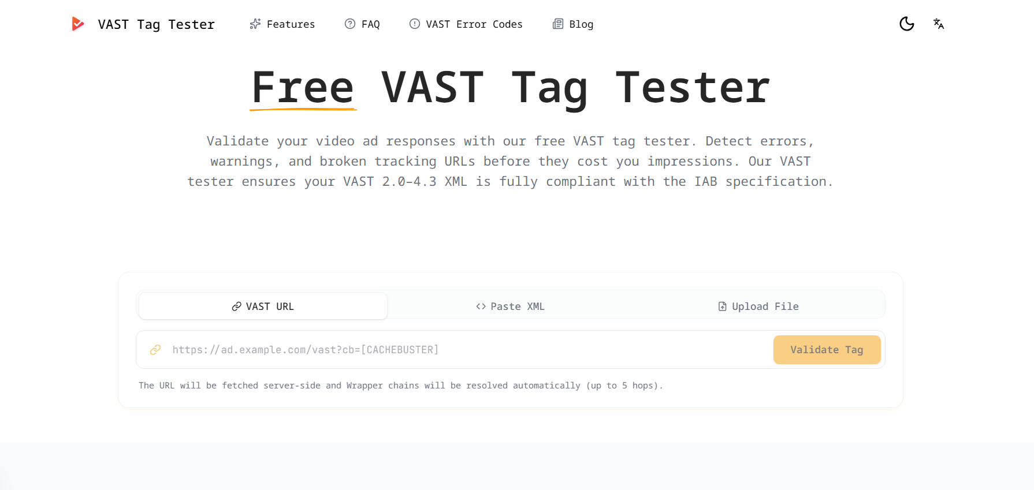The image size is (1034, 490).
Task: Click the FAQ question mark icon
Action: (x=350, y=24)
